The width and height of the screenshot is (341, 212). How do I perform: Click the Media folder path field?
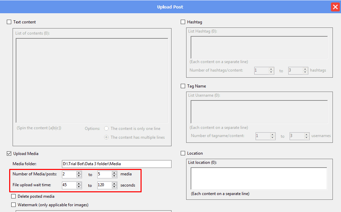(x=116, y=164)
